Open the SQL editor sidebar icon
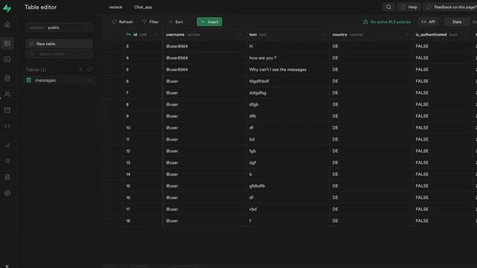477x268 pixels. click(7, 60)
